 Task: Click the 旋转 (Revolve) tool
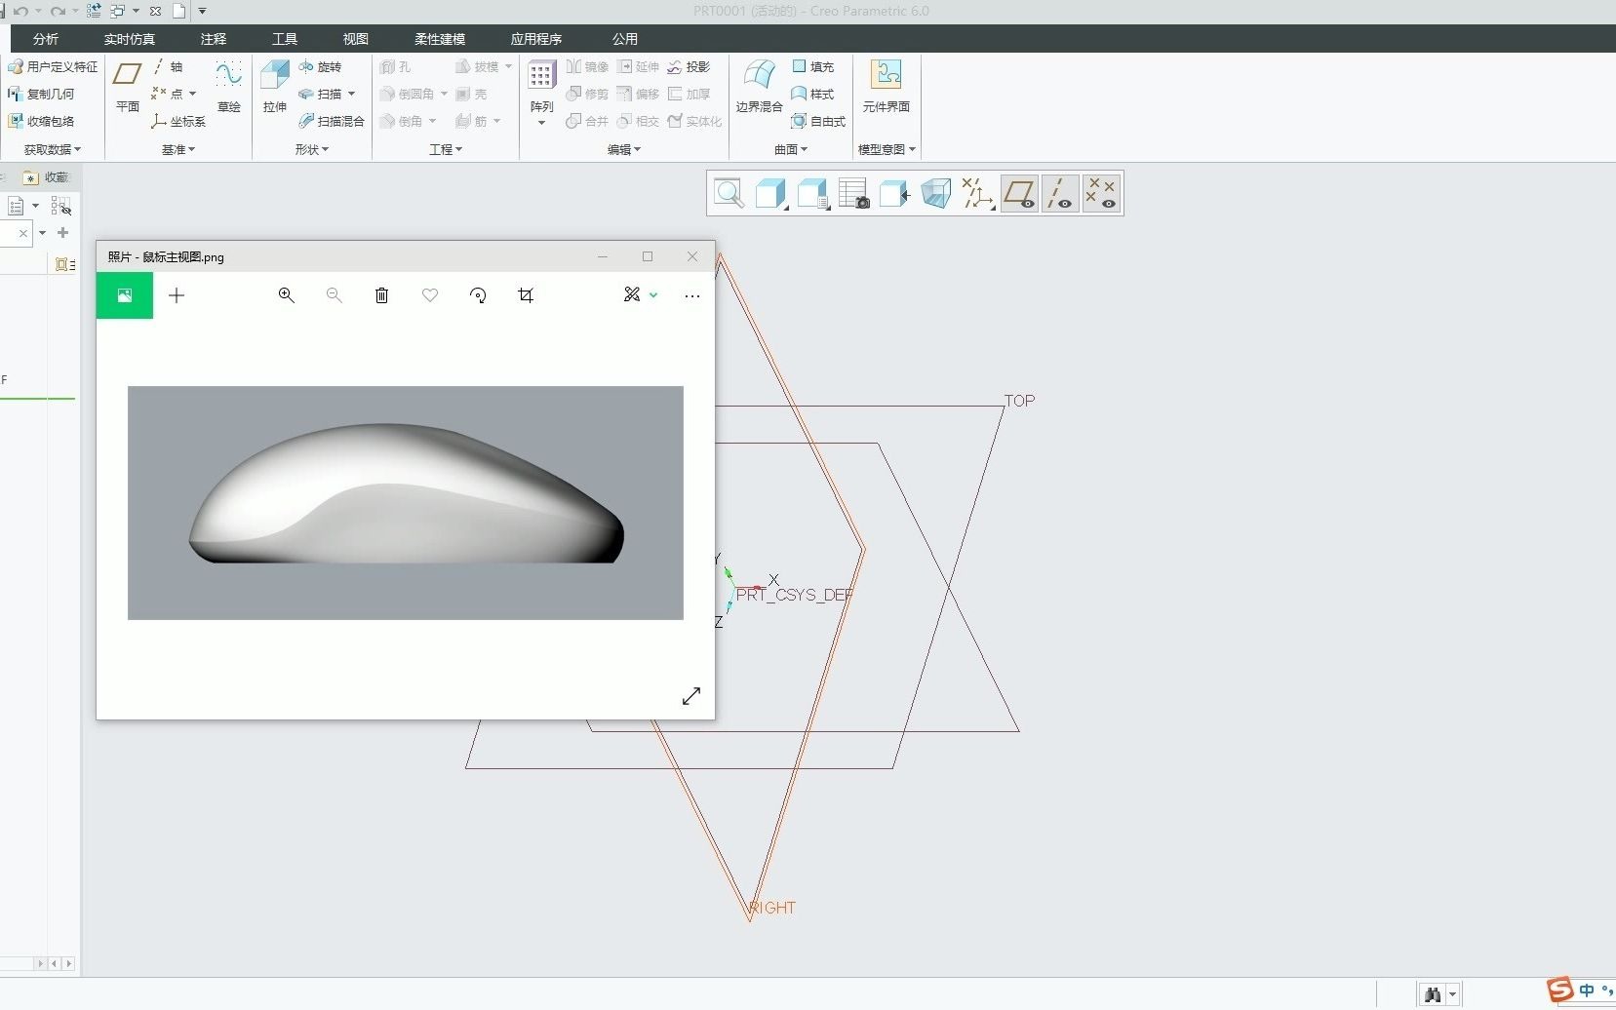coord(321,67)
